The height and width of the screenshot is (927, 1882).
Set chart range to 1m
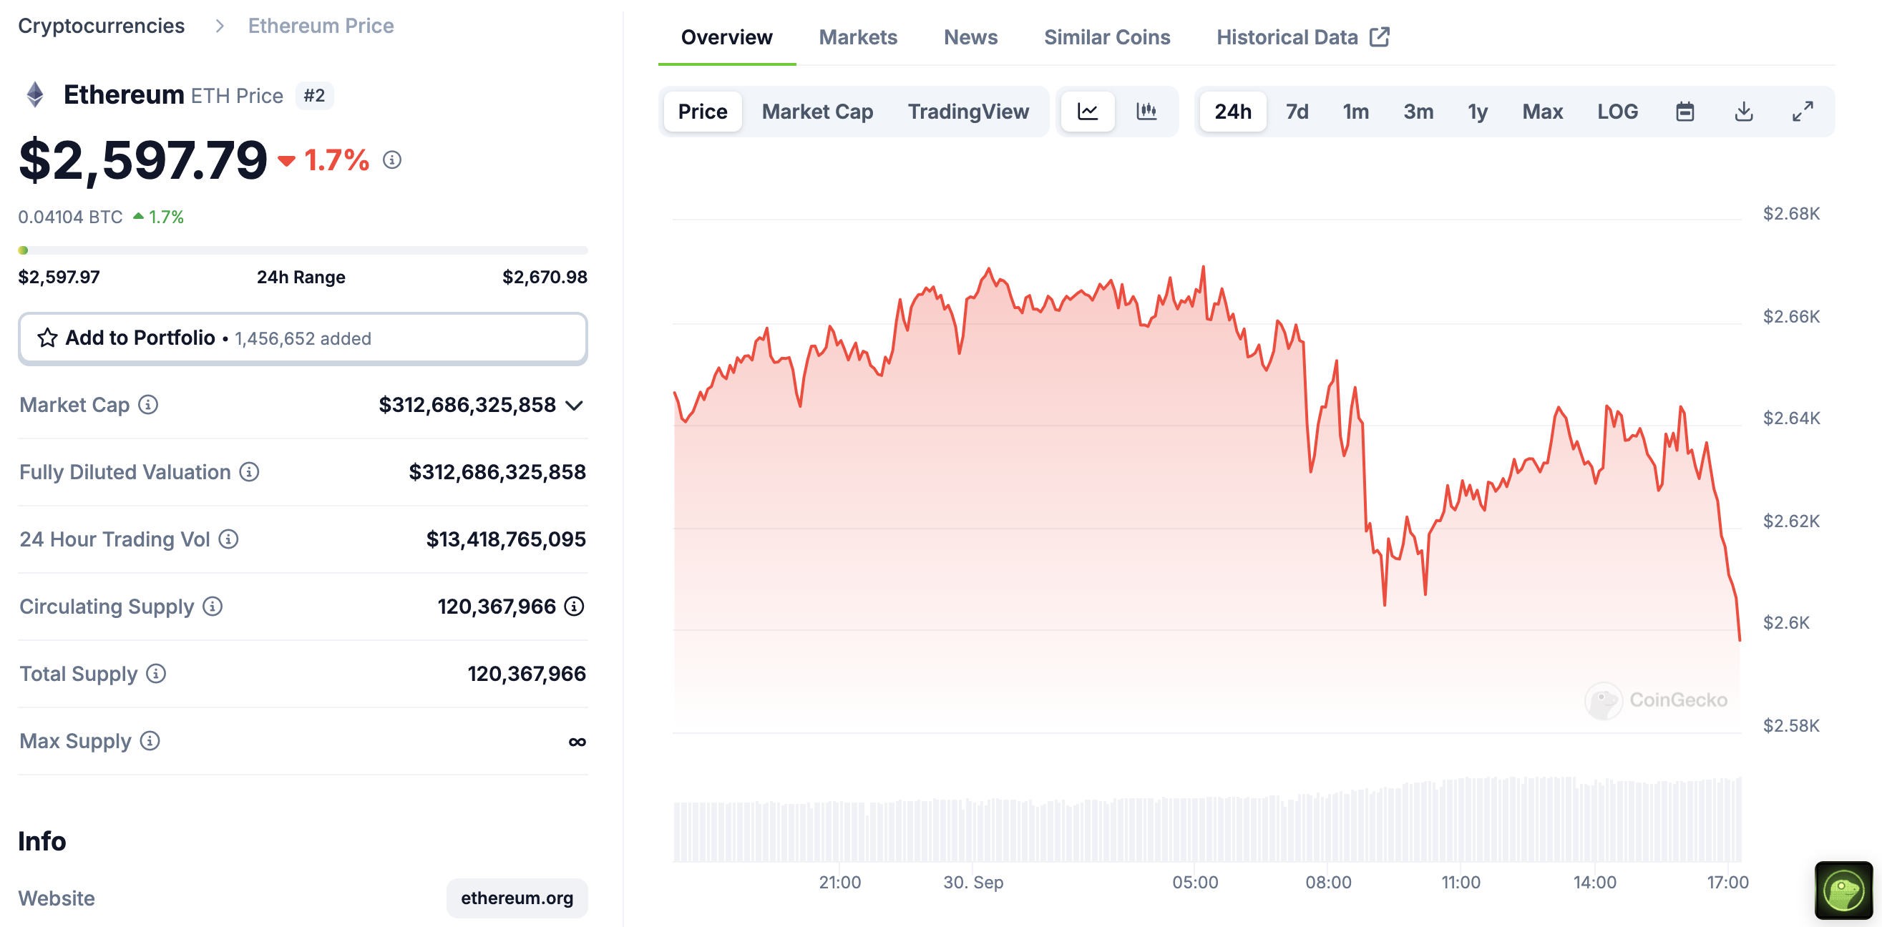click(1355, 111)
